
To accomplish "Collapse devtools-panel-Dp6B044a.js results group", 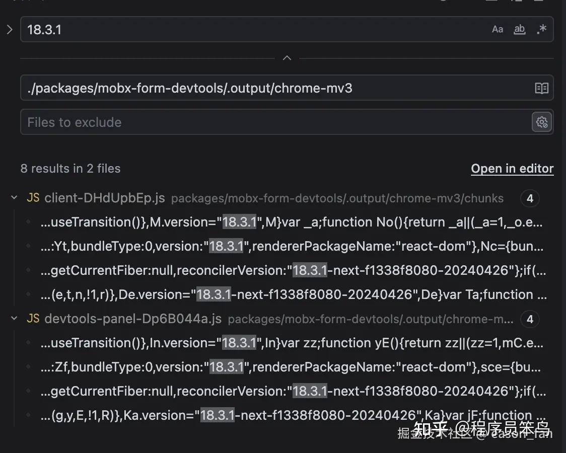I will pos(14,319).
